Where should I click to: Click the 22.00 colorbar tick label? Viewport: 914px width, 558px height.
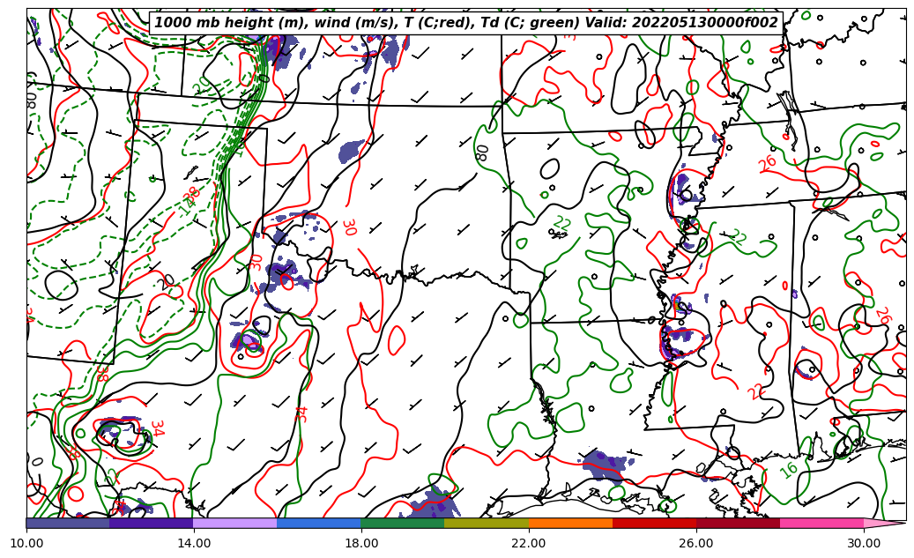tap(529, 543)
